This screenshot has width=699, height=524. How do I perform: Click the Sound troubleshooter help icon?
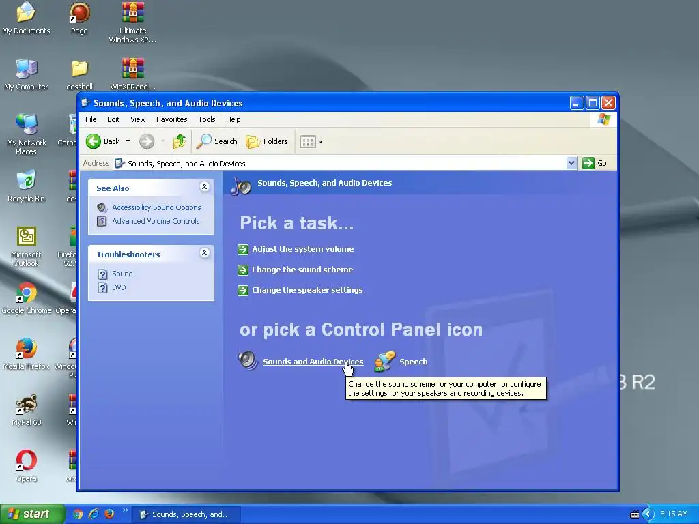coord(103,274)
